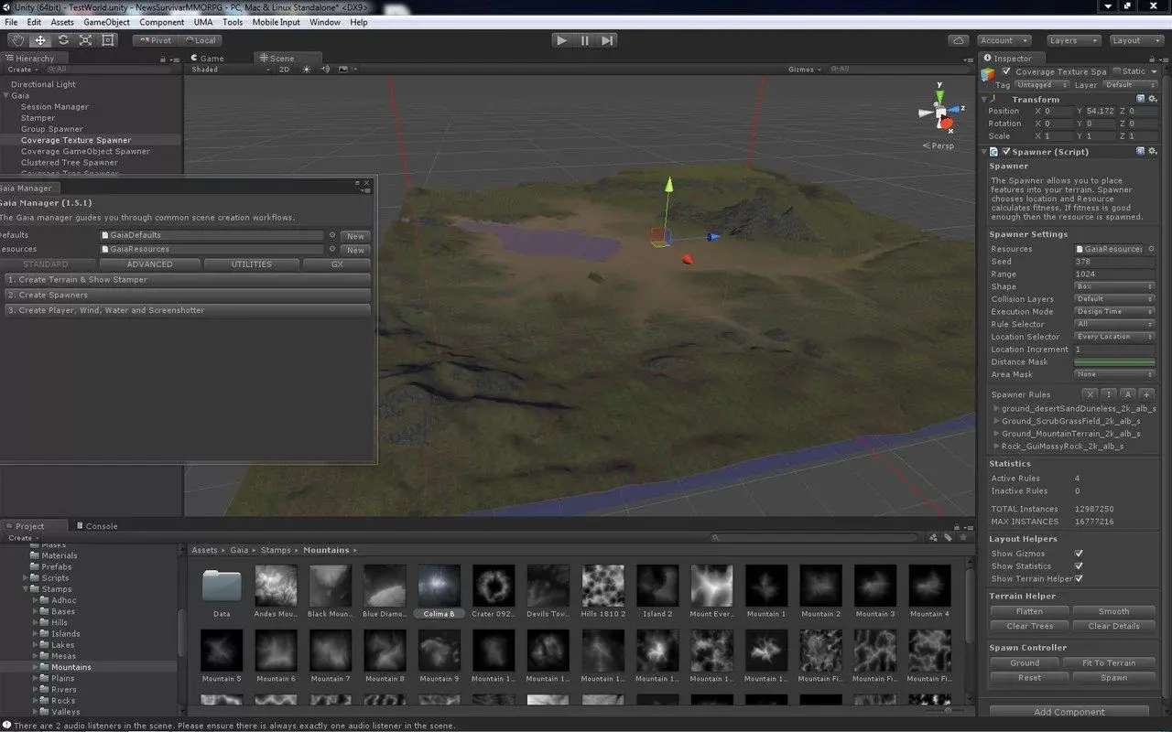This screenshot has height=732, width=1172.
Task: Switch to the Console tab
Action: coord(97,526)
